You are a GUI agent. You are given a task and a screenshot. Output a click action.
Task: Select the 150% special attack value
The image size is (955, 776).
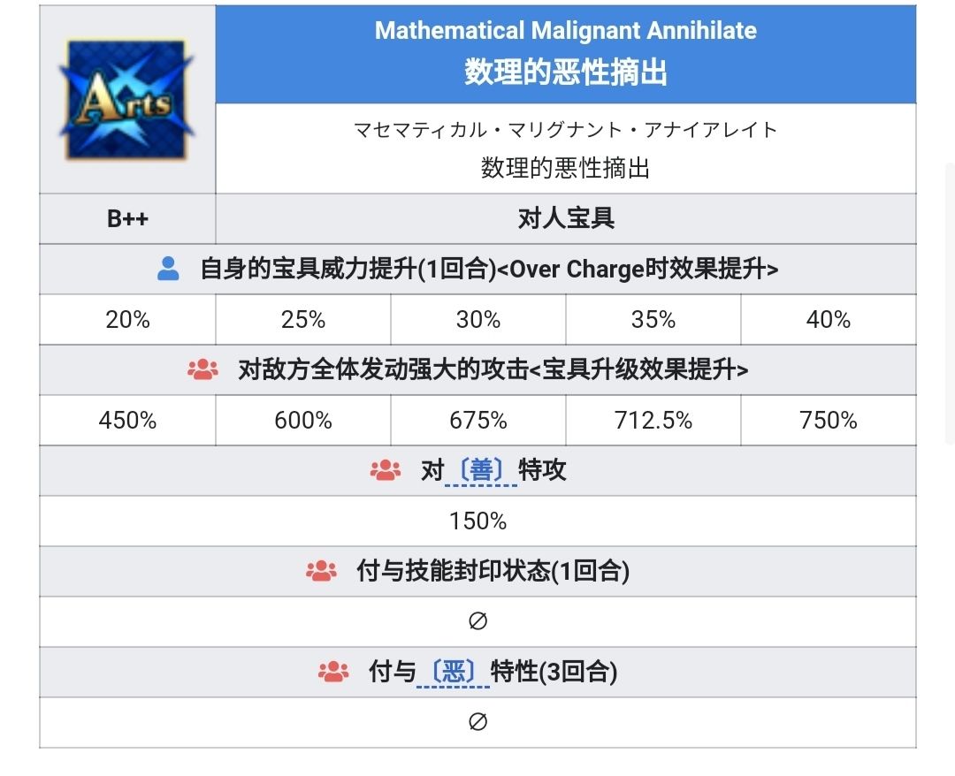tap(477, 521)
